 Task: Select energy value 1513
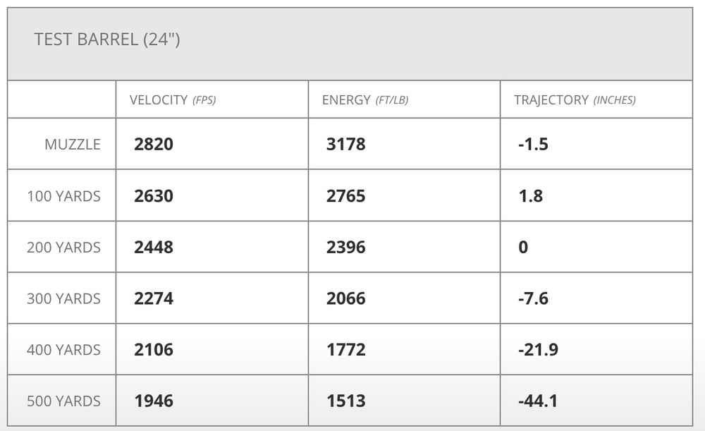[x=345, y=401]
